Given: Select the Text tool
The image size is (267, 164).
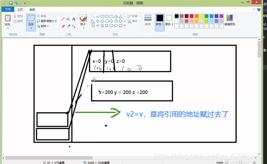Looking at the screenshot, I should (74, 19).
